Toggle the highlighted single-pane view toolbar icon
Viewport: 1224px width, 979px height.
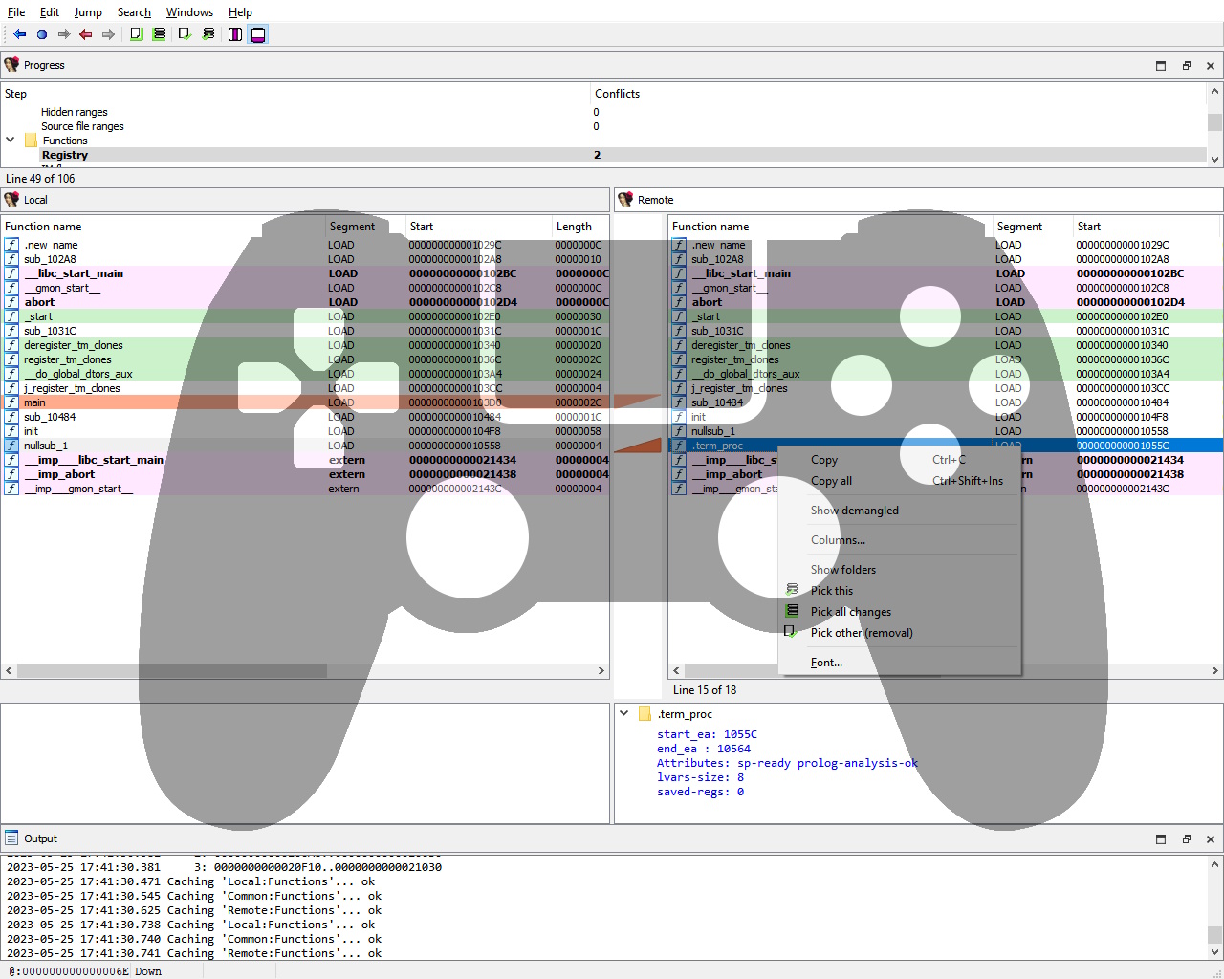(x=257, y=33)
